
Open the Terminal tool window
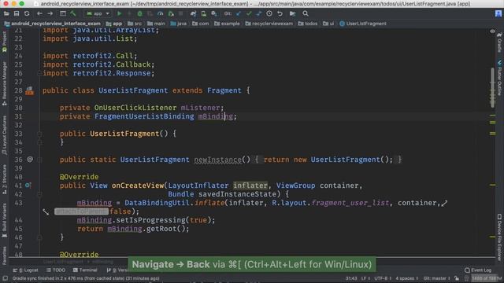[85, 270]
